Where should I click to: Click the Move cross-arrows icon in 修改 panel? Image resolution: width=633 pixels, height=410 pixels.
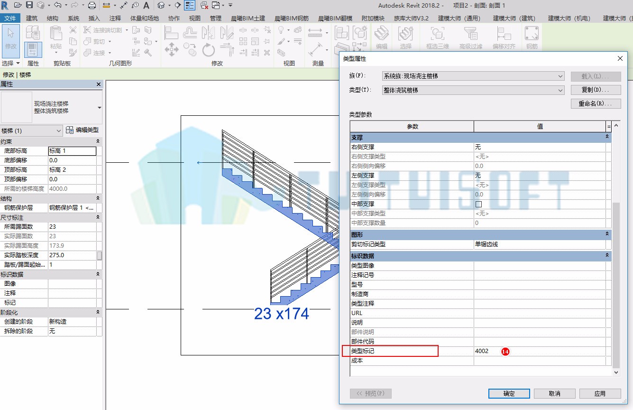pos(171,49)
